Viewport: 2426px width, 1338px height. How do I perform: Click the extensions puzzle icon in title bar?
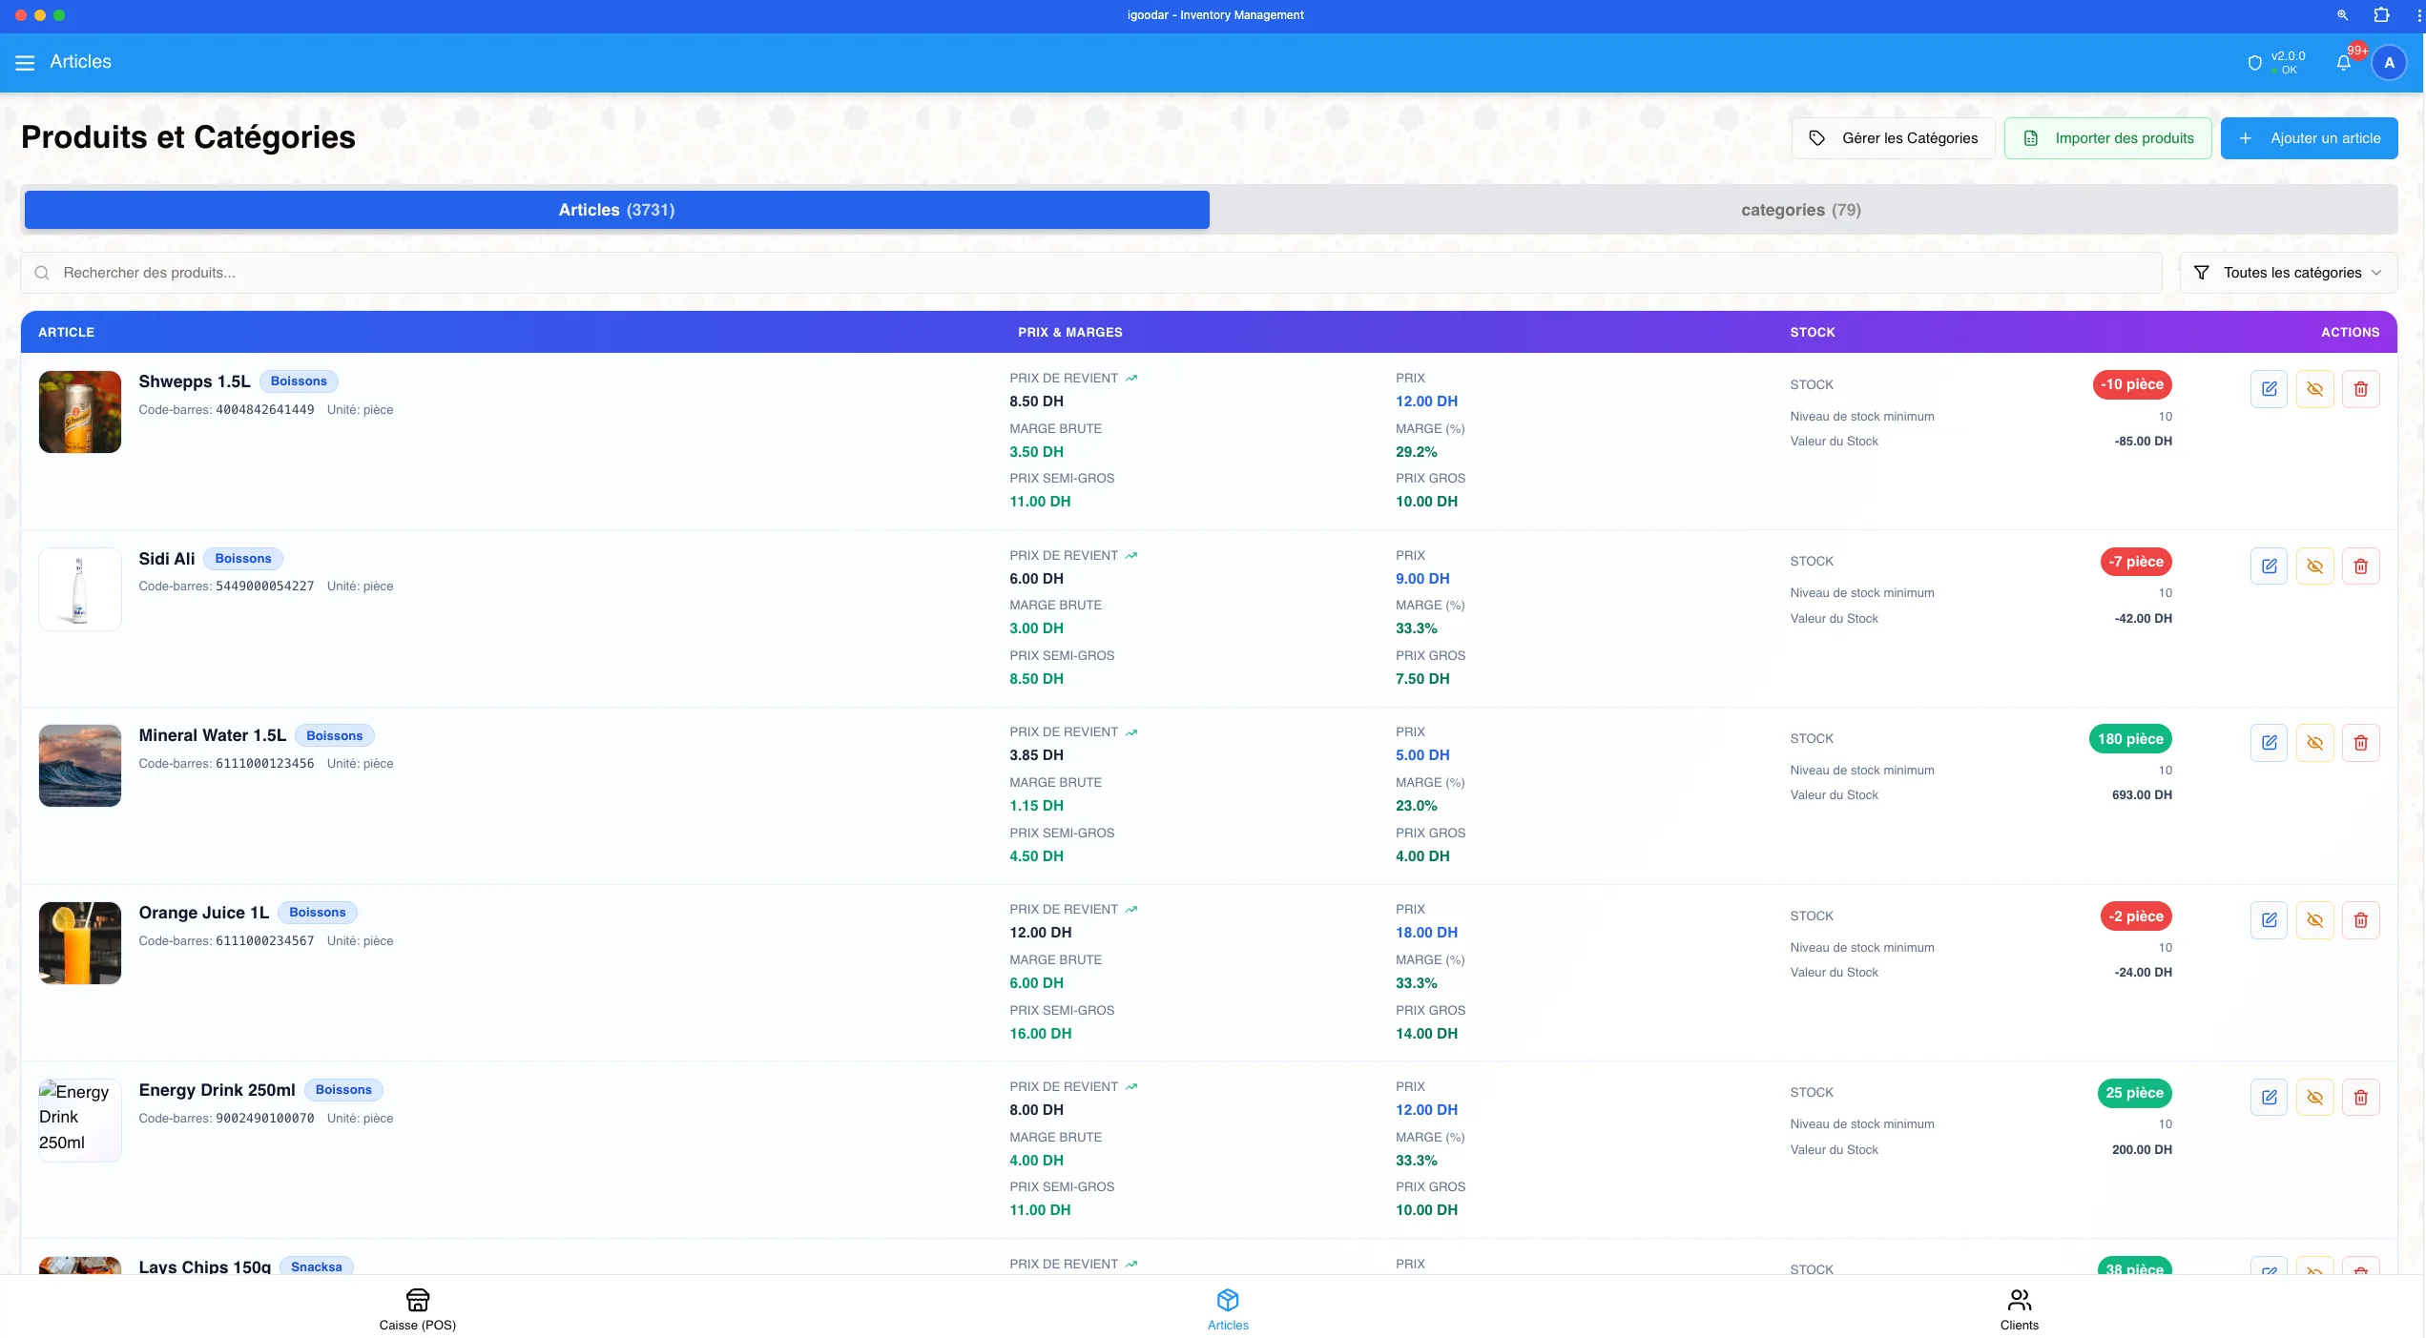point(2381,15)
